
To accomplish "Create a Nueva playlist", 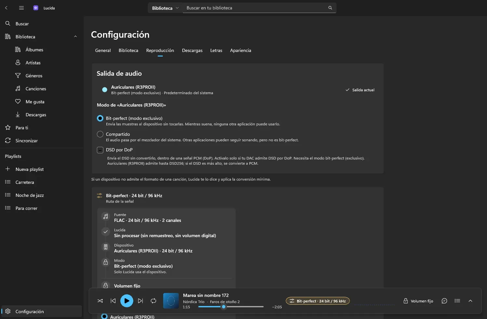I will (42, 169).
